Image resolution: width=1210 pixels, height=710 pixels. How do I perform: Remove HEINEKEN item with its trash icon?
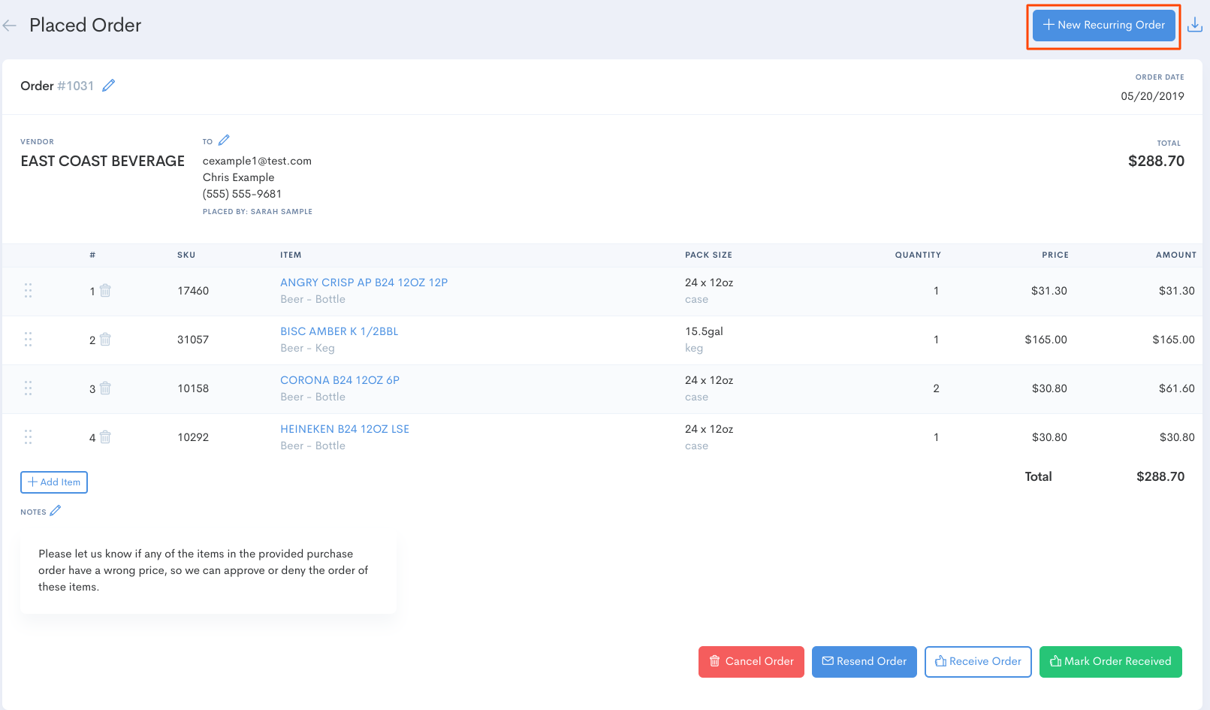click(x=104, y=437)
